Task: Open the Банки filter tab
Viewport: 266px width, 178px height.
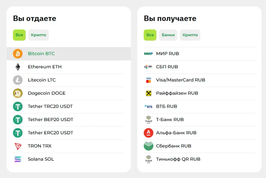Action: (168, 35)
